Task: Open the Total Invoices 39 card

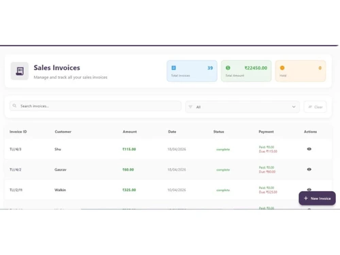Action: click(x=192, y=71)
